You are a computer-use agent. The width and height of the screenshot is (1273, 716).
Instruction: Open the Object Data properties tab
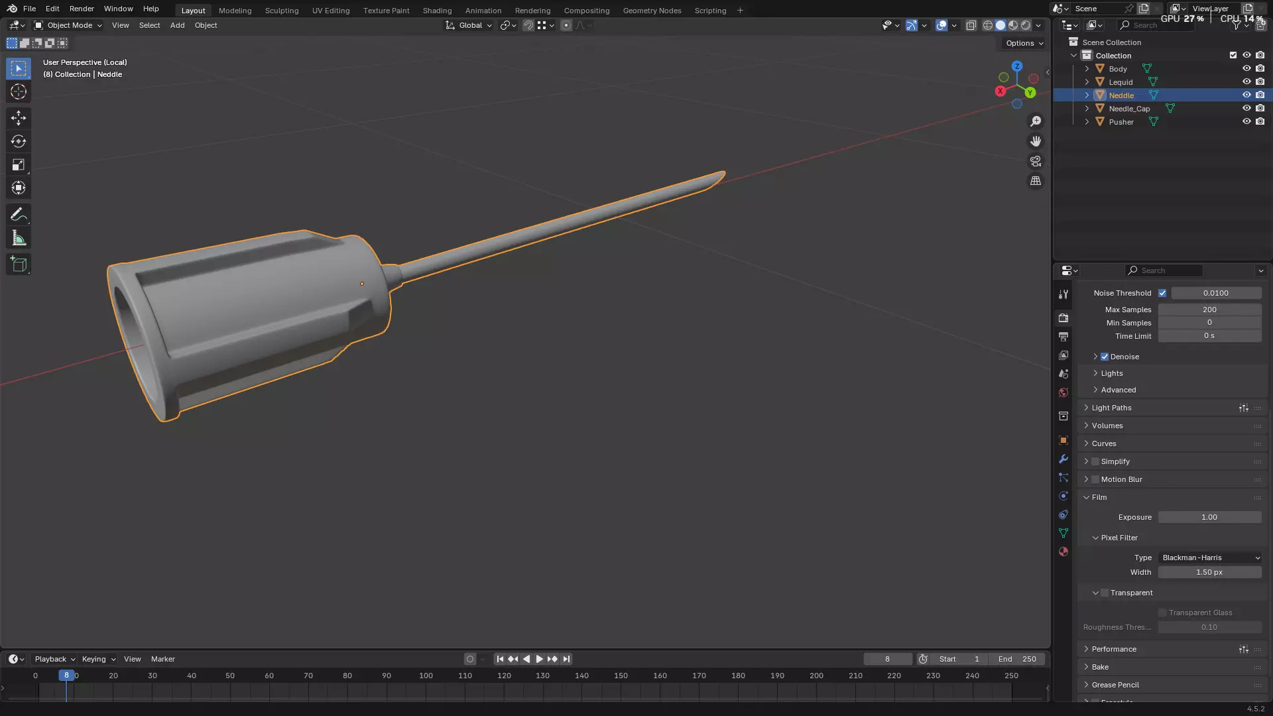(1063, 533)
